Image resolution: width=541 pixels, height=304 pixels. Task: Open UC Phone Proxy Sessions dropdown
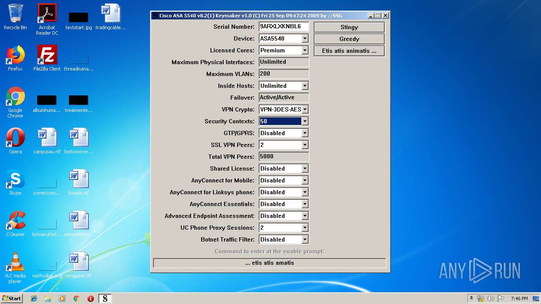pos(305,228)
